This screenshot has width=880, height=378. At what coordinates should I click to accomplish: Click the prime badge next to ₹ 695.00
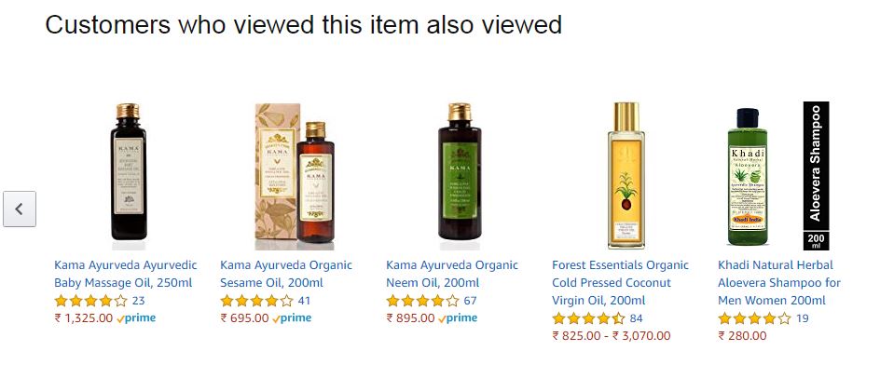coord(292,318)
